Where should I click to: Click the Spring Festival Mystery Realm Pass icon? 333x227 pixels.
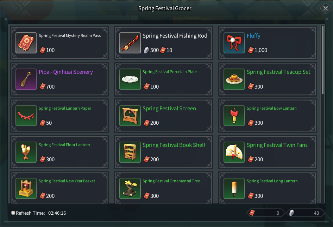26,43
